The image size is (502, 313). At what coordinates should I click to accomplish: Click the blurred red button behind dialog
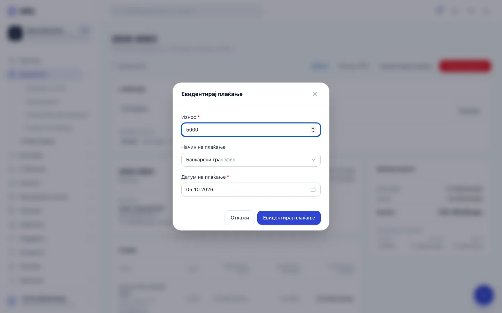pyautogui.click(x=465, y=66)
